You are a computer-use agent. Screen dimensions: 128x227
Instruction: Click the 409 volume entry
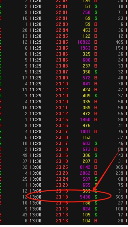coord(87,96)
